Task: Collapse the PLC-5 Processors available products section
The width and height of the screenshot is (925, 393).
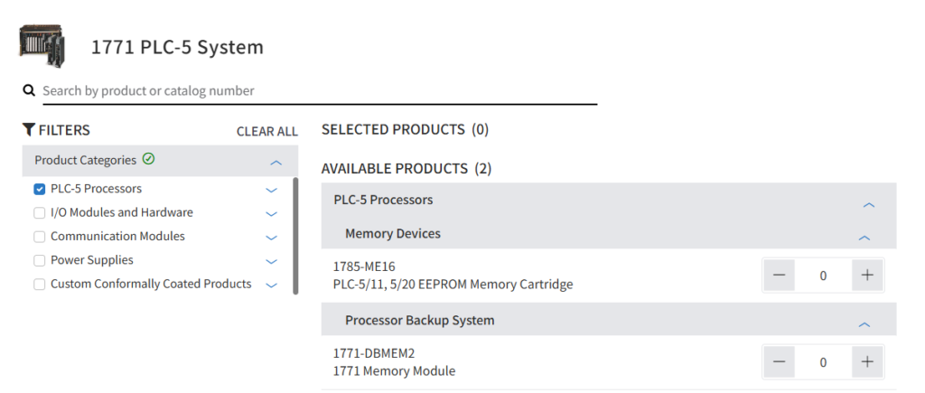Action: [868, 205]
